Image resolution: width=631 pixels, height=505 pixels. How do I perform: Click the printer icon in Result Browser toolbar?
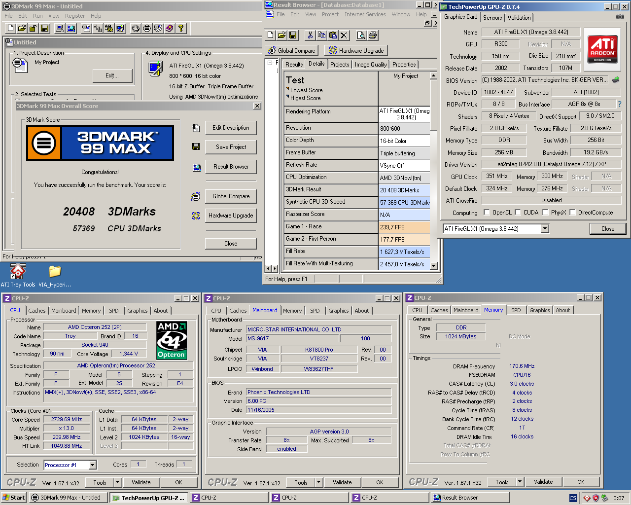[x=373, y=35]
